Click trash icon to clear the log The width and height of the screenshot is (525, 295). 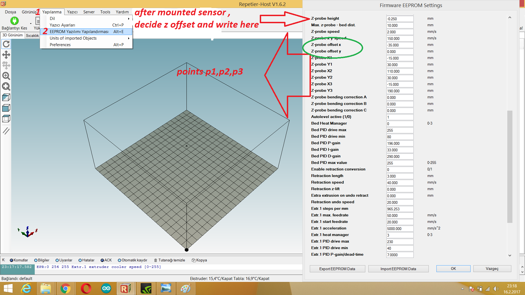click(x=156, y=260)
